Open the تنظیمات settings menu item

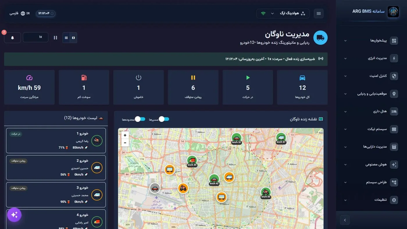(x=372, y=200)
